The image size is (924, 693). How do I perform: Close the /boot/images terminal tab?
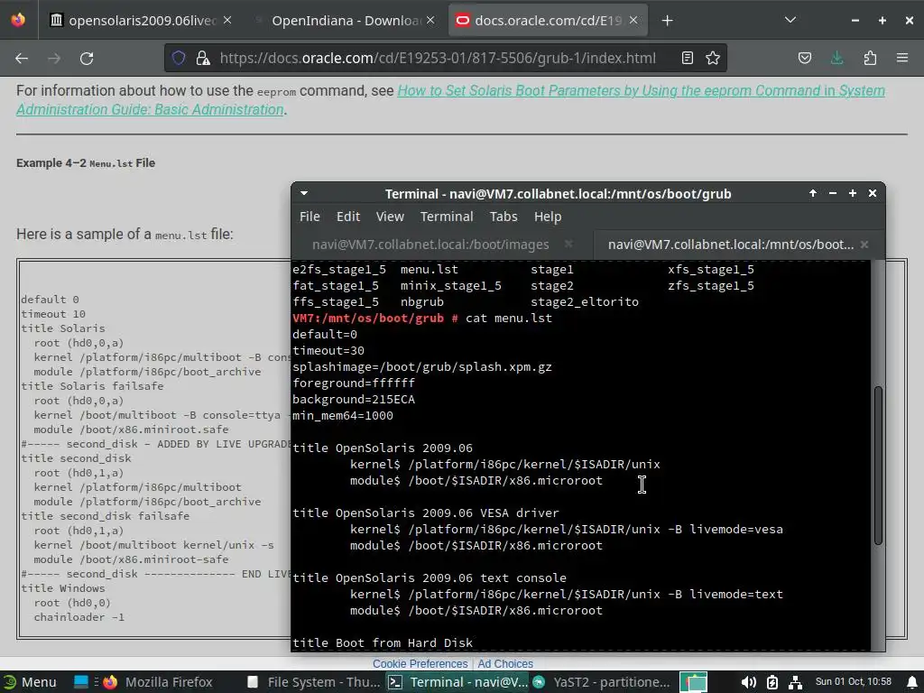point(568,244)
